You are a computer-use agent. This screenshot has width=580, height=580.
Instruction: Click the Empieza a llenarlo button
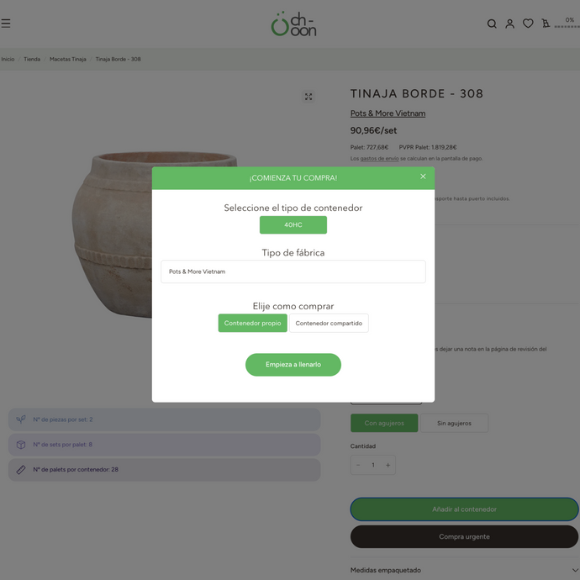click(293, 365)
